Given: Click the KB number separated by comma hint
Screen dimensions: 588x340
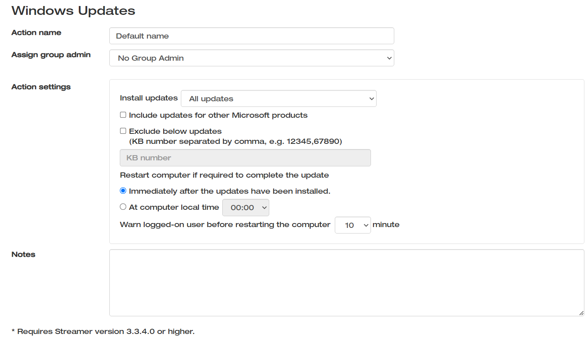Looking at the screenshot, I should coord(236,141).
